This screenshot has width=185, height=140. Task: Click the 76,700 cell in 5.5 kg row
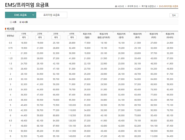tap(170, 110)
